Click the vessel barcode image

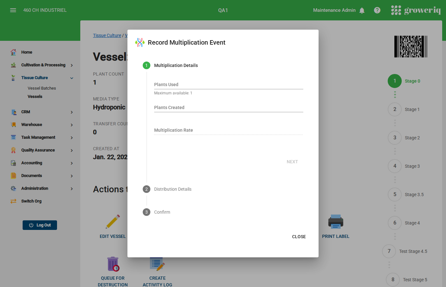pos(411,47)
